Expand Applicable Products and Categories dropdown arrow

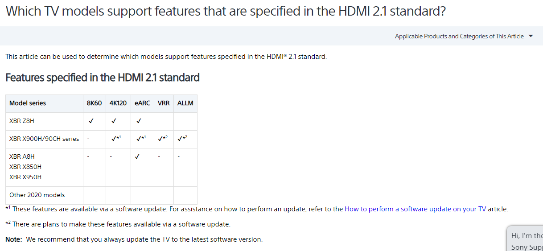531,36
